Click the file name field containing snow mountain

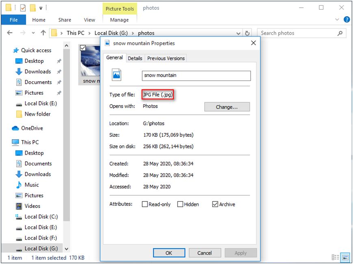click(x=196, y=76)
